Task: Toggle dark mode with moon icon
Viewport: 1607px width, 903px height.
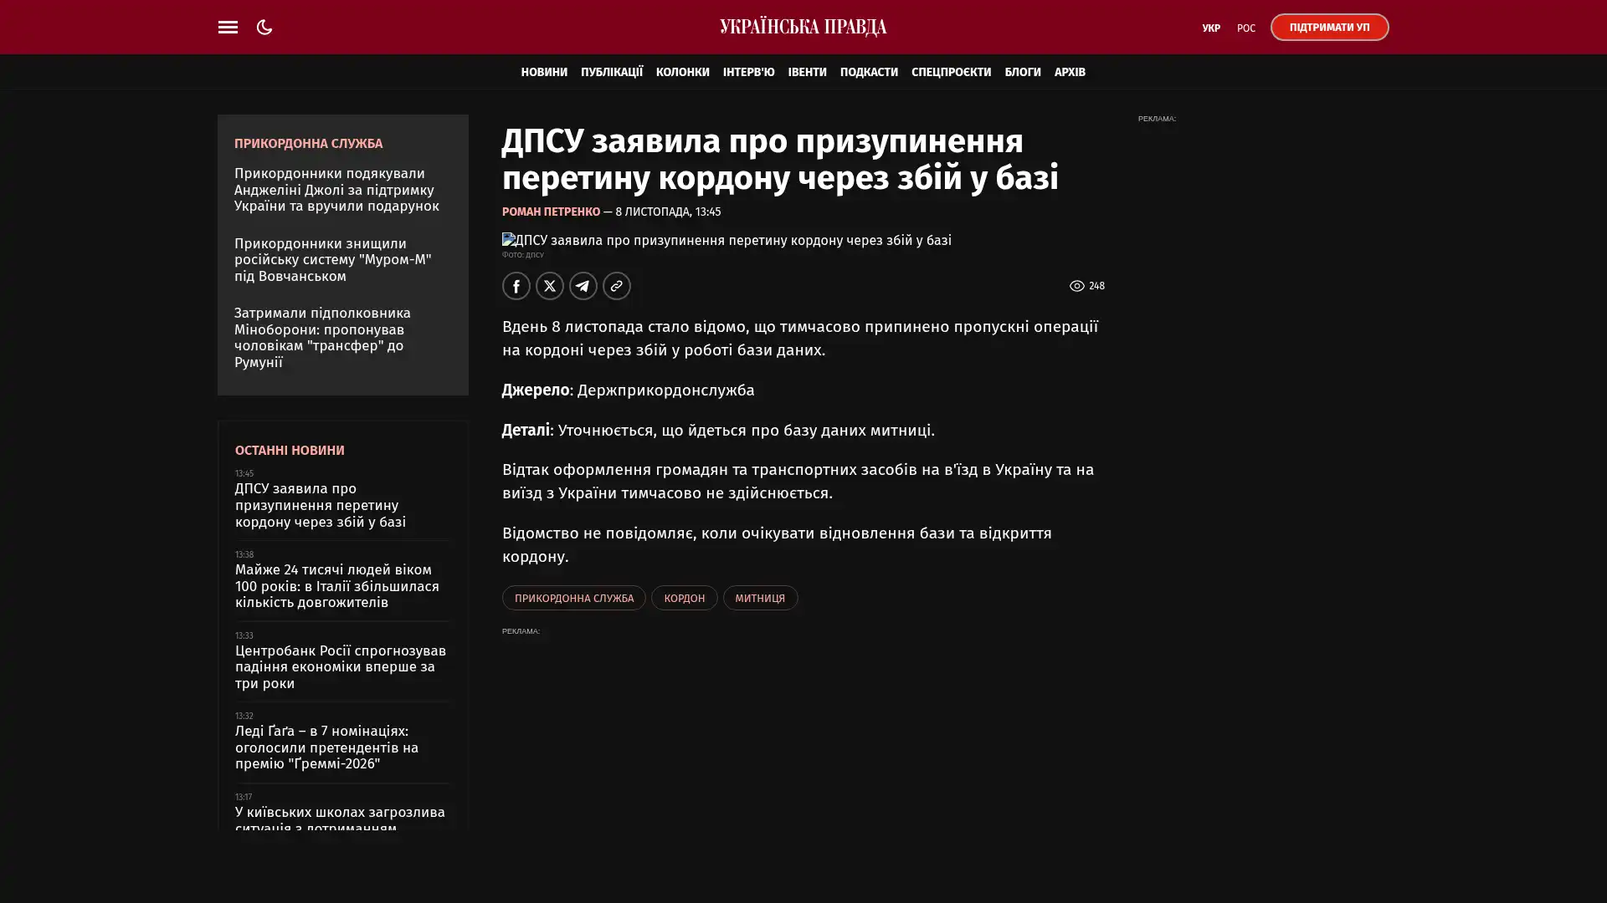Action: [264, 28]
